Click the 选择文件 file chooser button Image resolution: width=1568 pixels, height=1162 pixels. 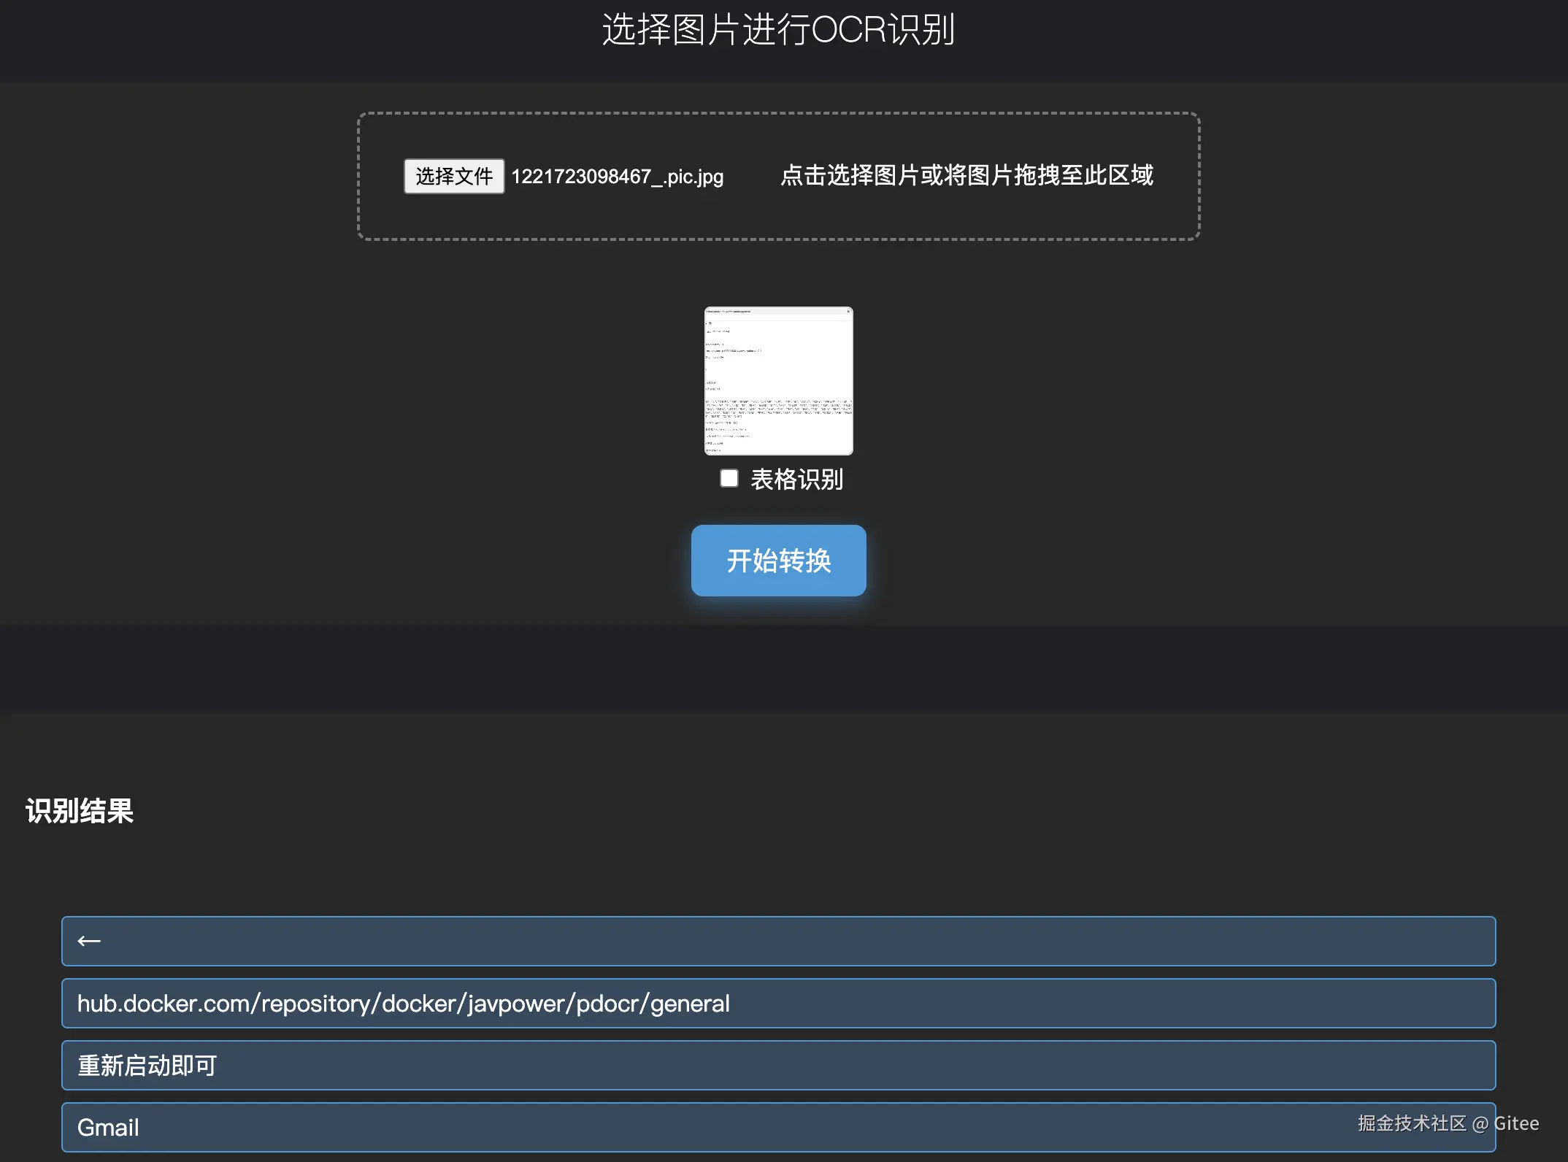click(454, 176)
